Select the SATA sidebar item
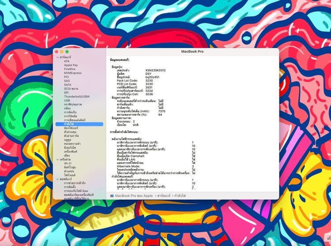 (68, 85)
